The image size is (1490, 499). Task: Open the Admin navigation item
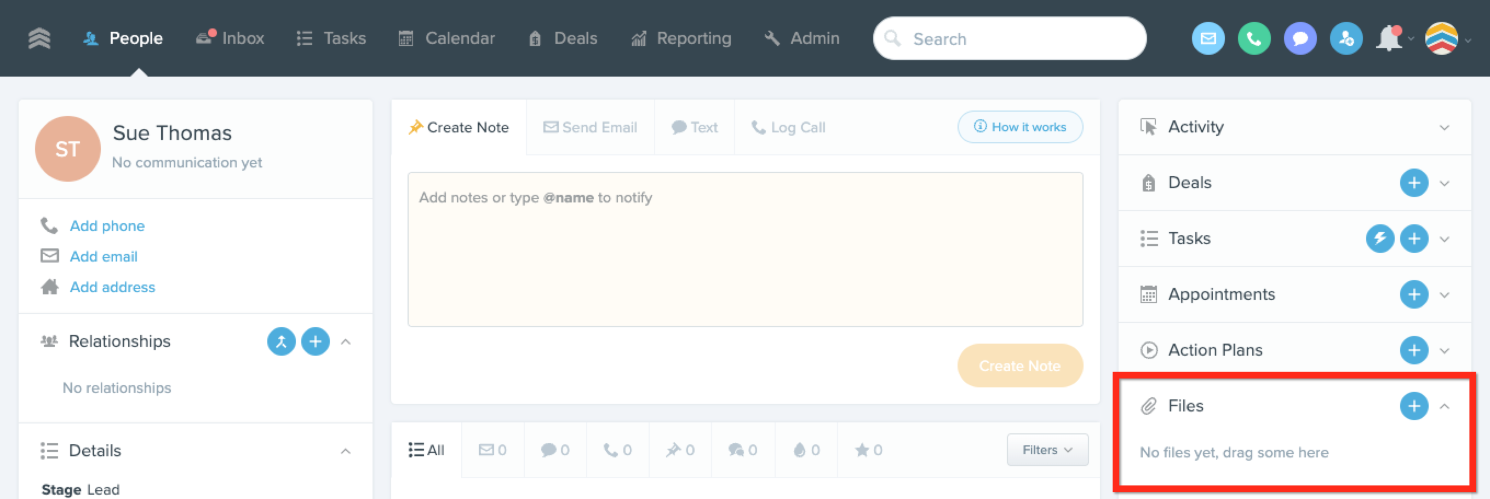click(801, 38)
